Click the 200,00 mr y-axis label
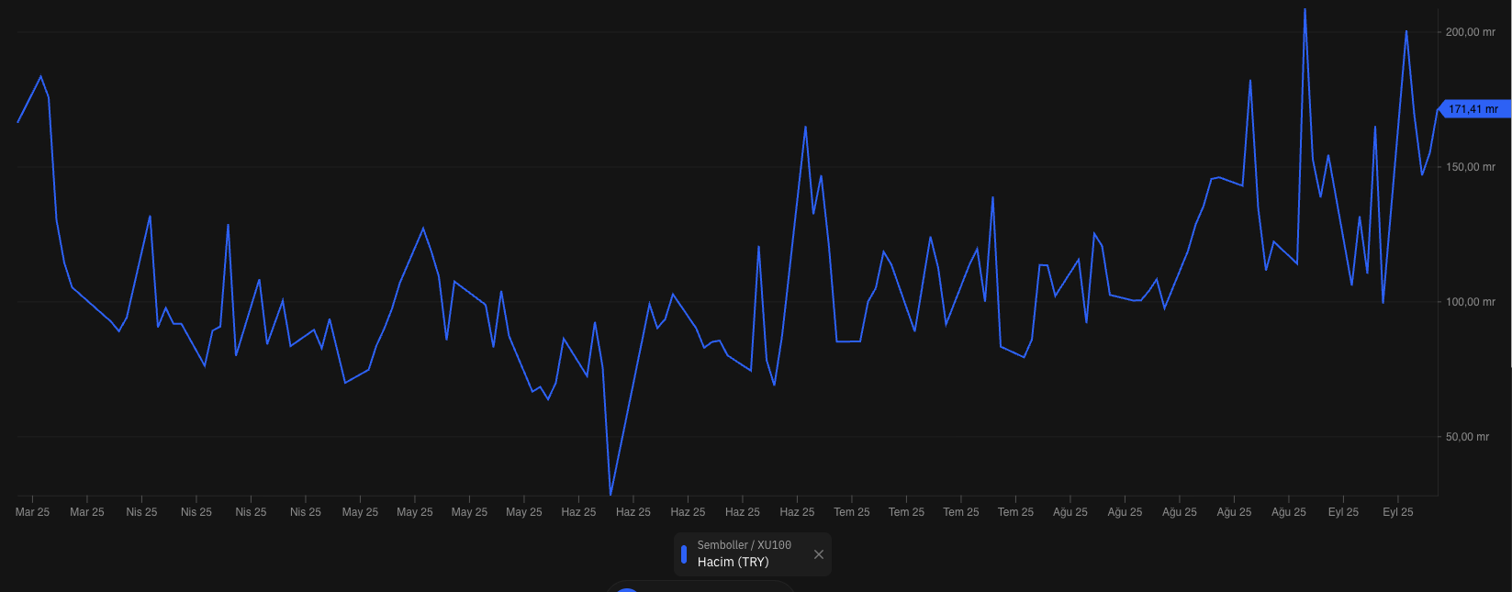 pyautogui.click(x=1470, y=32)
